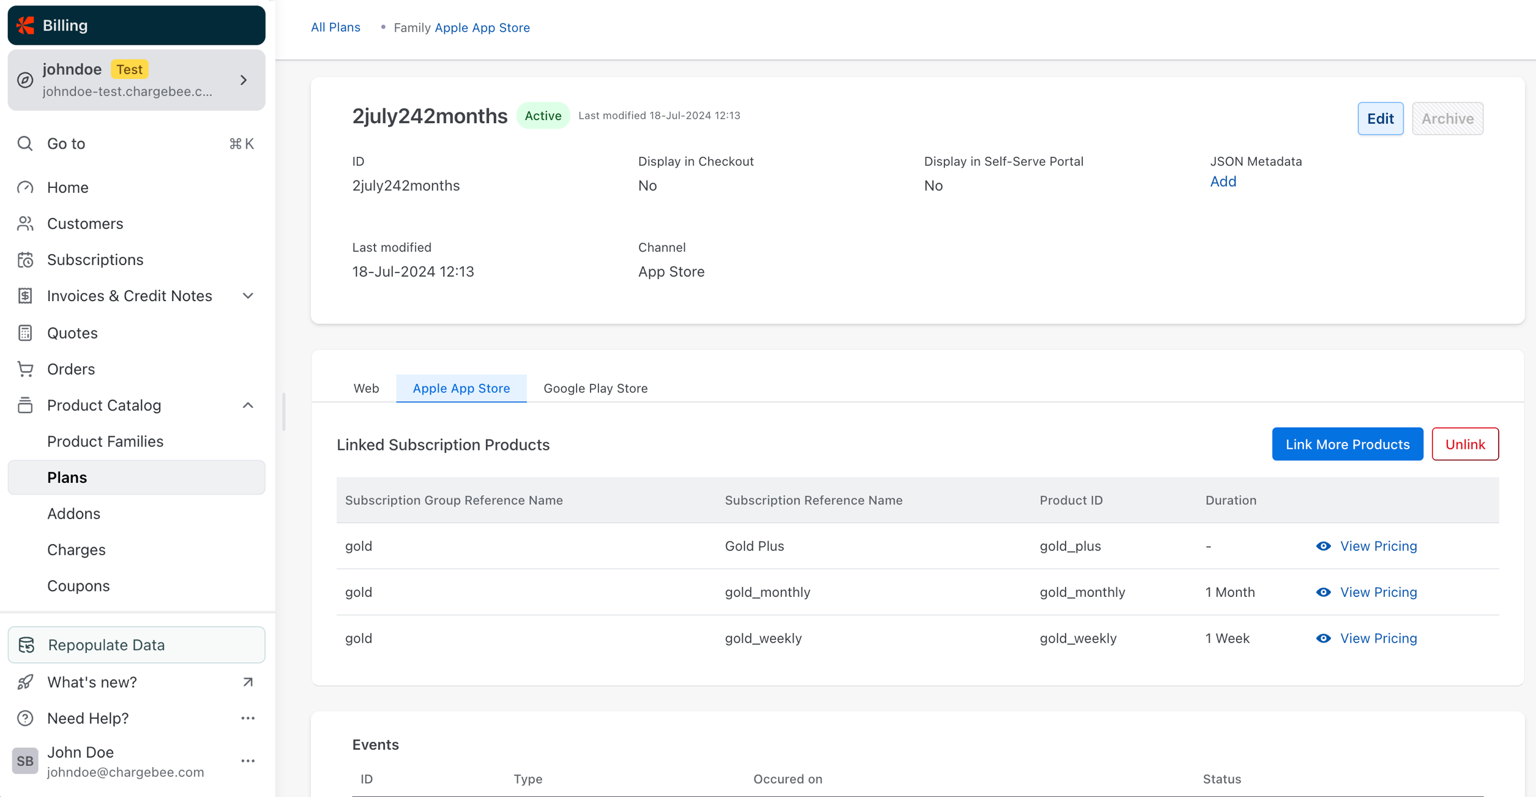Click eye icon for gold_monthly pricing
This screenshot has width=1536, height=797.
(x=1323, y=592)
